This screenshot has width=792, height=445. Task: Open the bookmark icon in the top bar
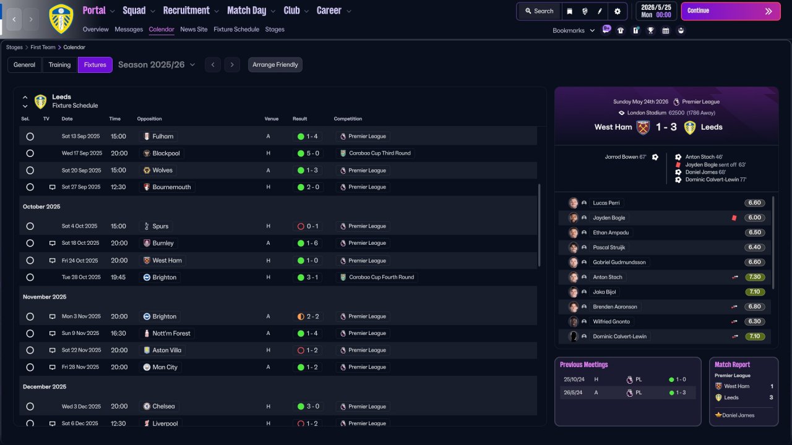pos(569,11)
